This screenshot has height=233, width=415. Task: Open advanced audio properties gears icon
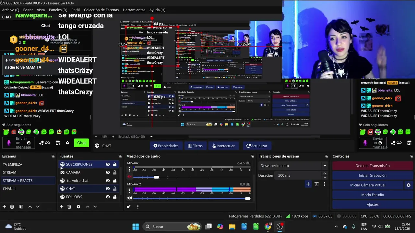(129, 206)
